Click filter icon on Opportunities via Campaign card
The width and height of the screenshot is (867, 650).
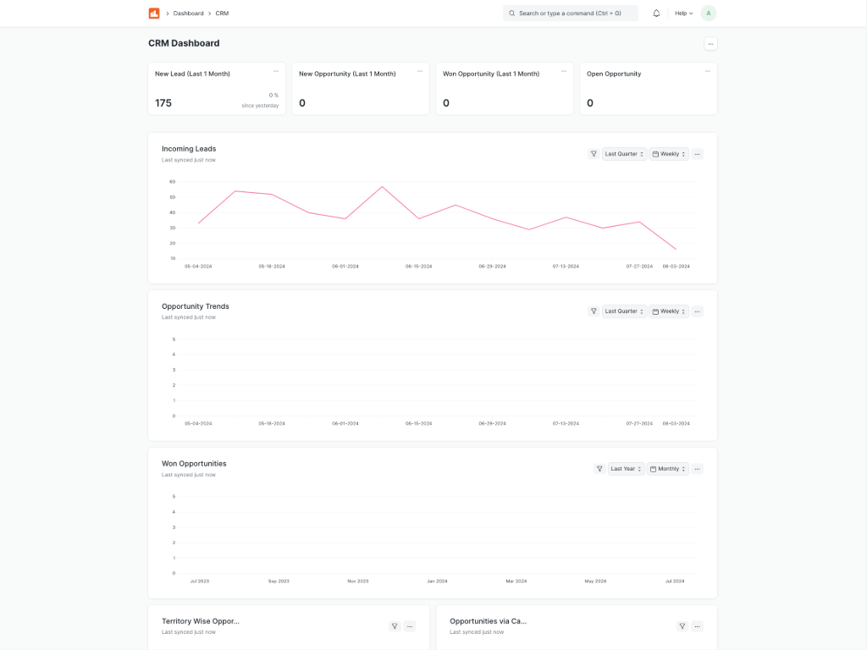(x=682, y=626)
